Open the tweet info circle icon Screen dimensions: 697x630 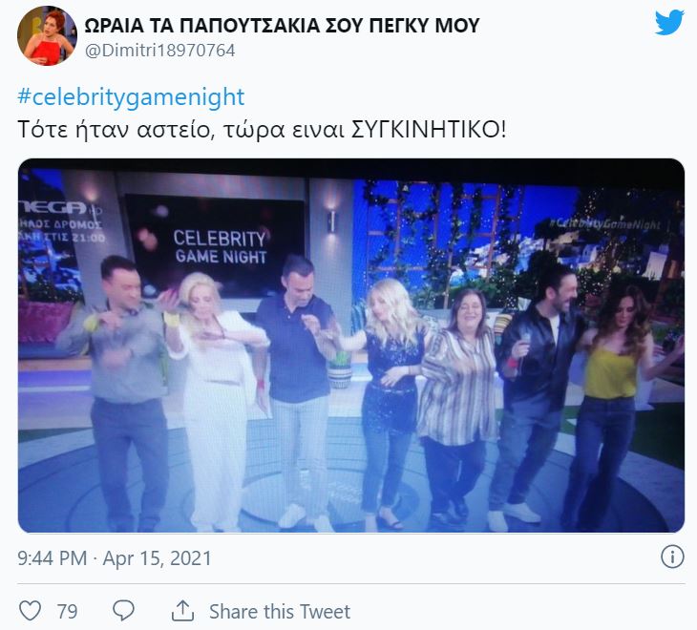point(672,556)
